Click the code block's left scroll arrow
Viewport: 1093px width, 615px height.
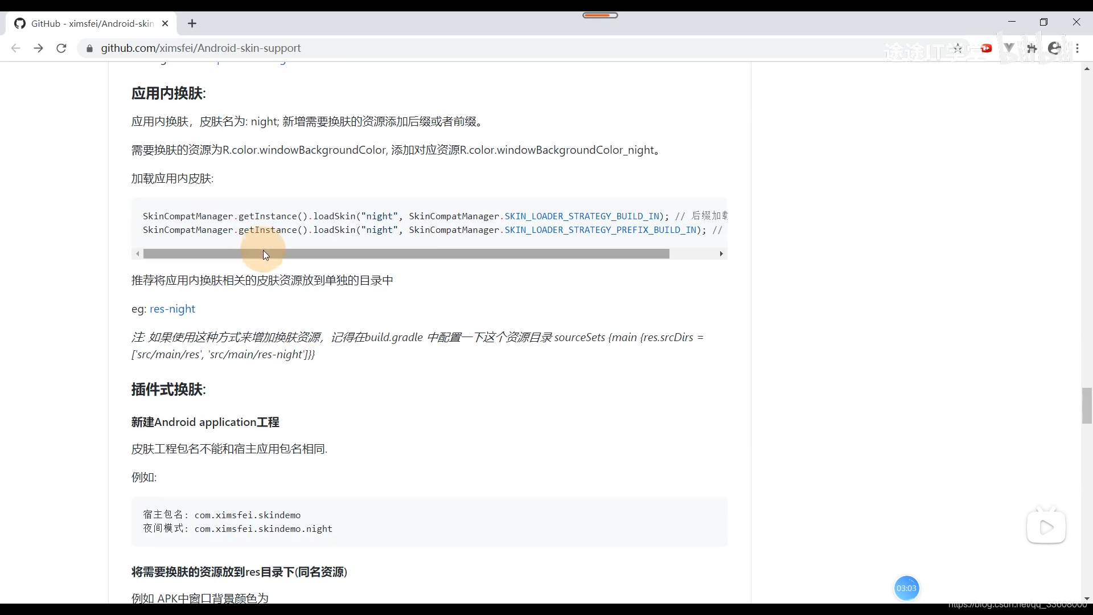coord(138,254)
